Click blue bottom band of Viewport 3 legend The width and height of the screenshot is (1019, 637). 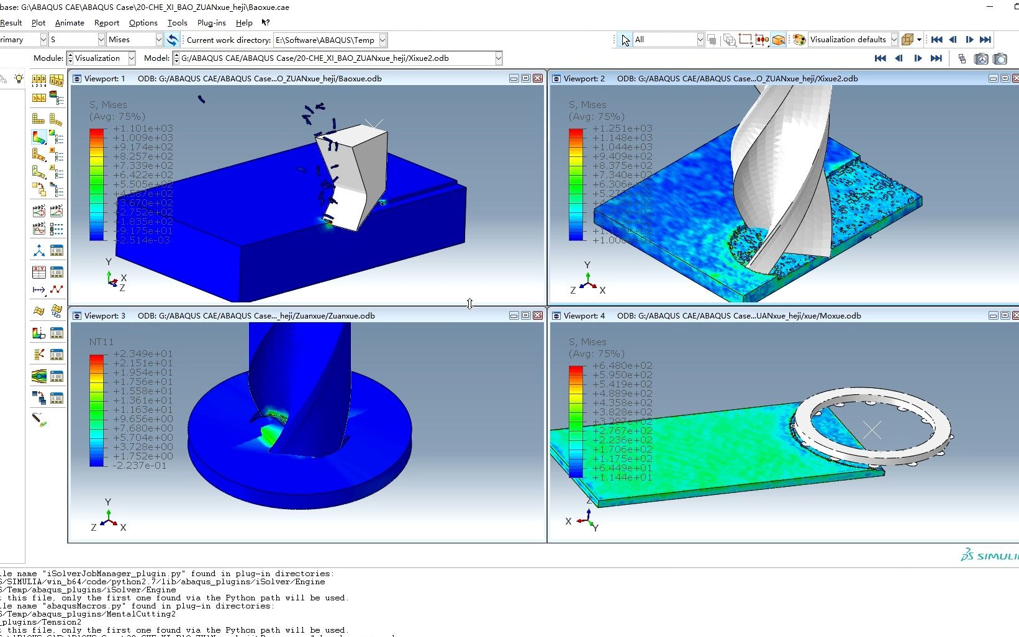point(97,461)
